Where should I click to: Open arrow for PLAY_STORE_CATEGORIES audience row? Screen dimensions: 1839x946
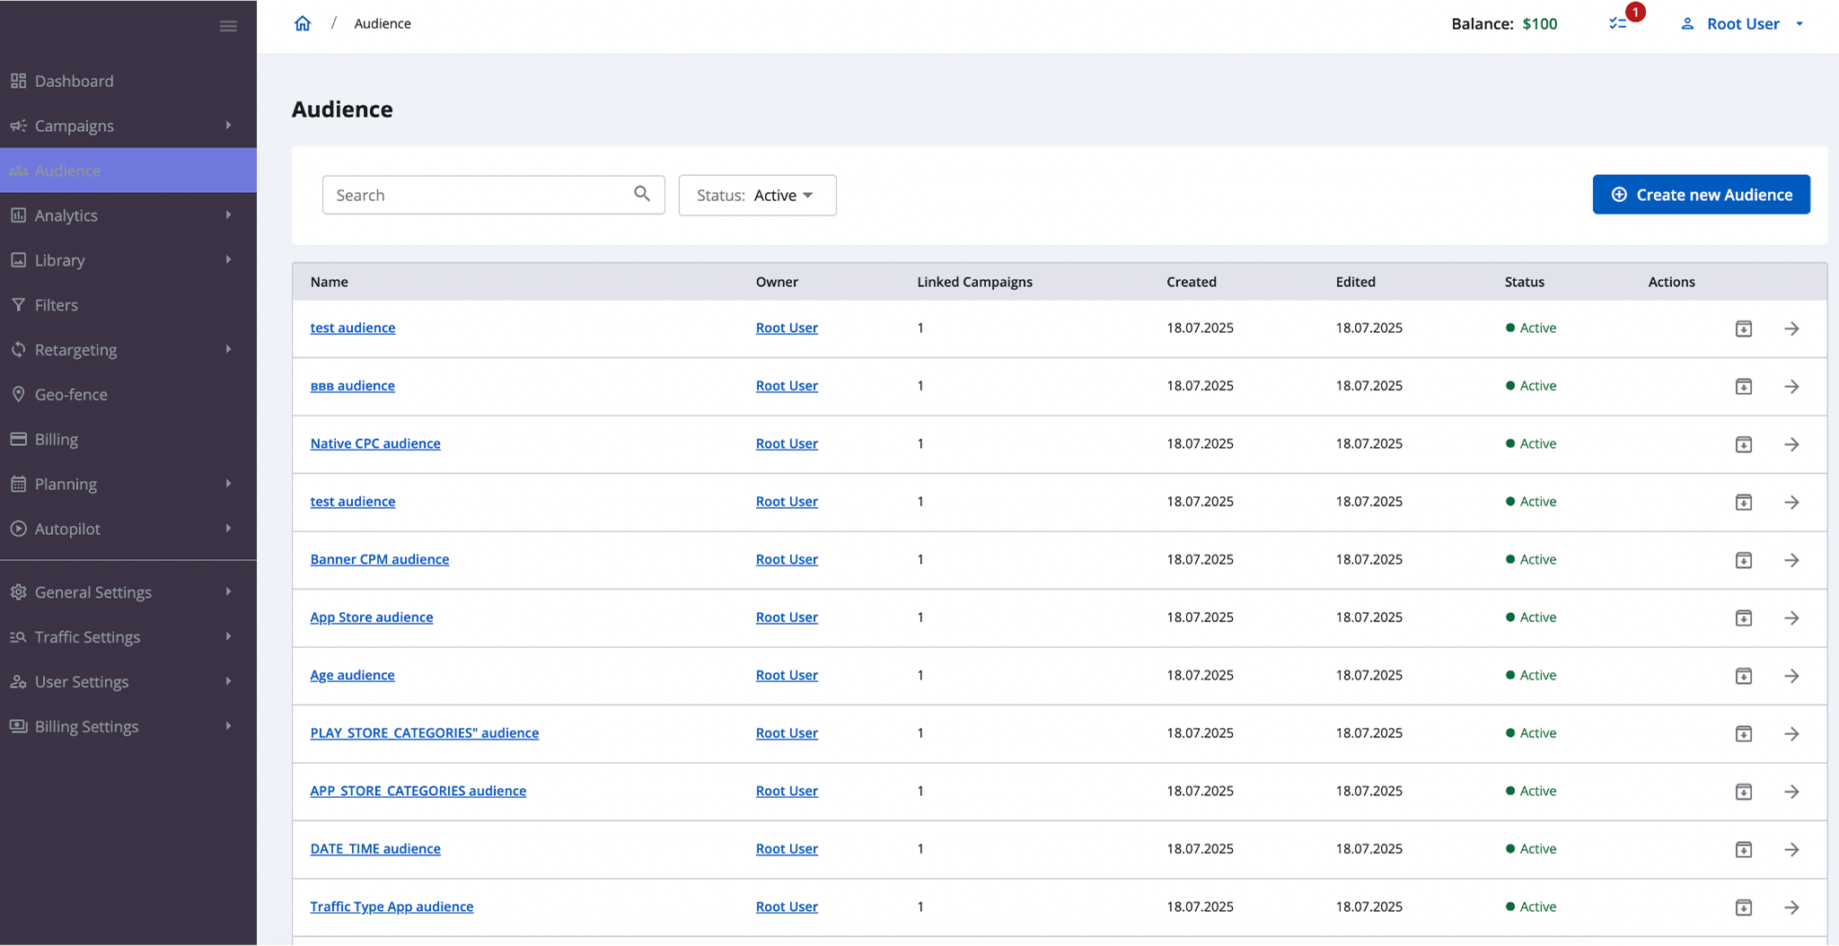(1791, 733)
